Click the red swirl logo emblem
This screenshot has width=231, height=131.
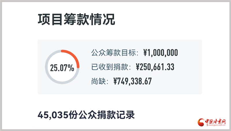(x=201, y=122)
